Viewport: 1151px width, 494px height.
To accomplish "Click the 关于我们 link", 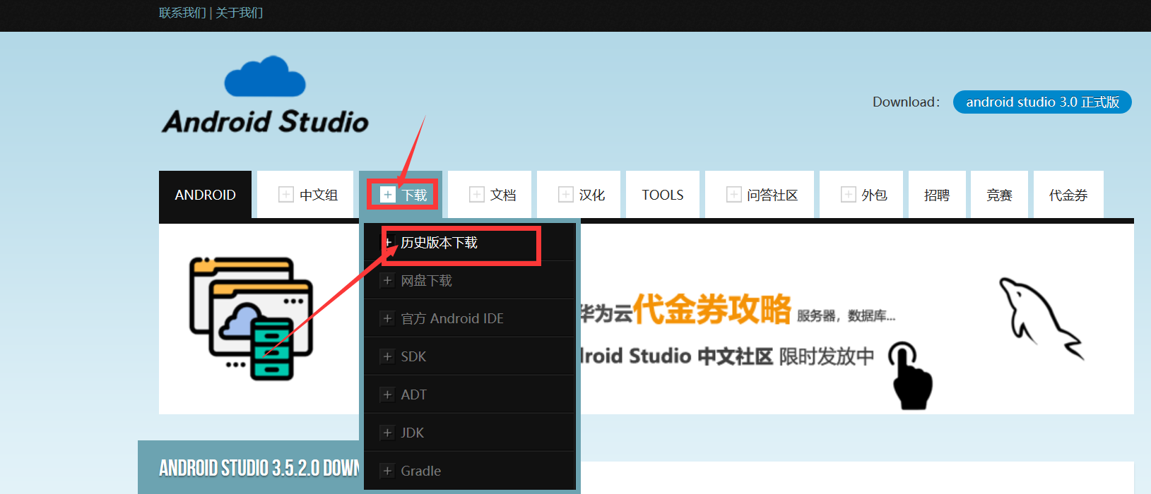I will [239, 13].
